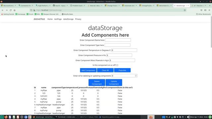Click the Component Pressure in Pa field
This screenshot has width=212, height=119.
119,55
